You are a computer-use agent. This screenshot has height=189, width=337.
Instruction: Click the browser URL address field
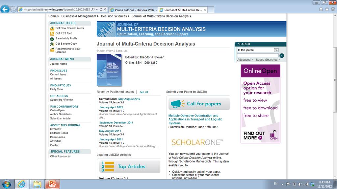pos(57,10)
